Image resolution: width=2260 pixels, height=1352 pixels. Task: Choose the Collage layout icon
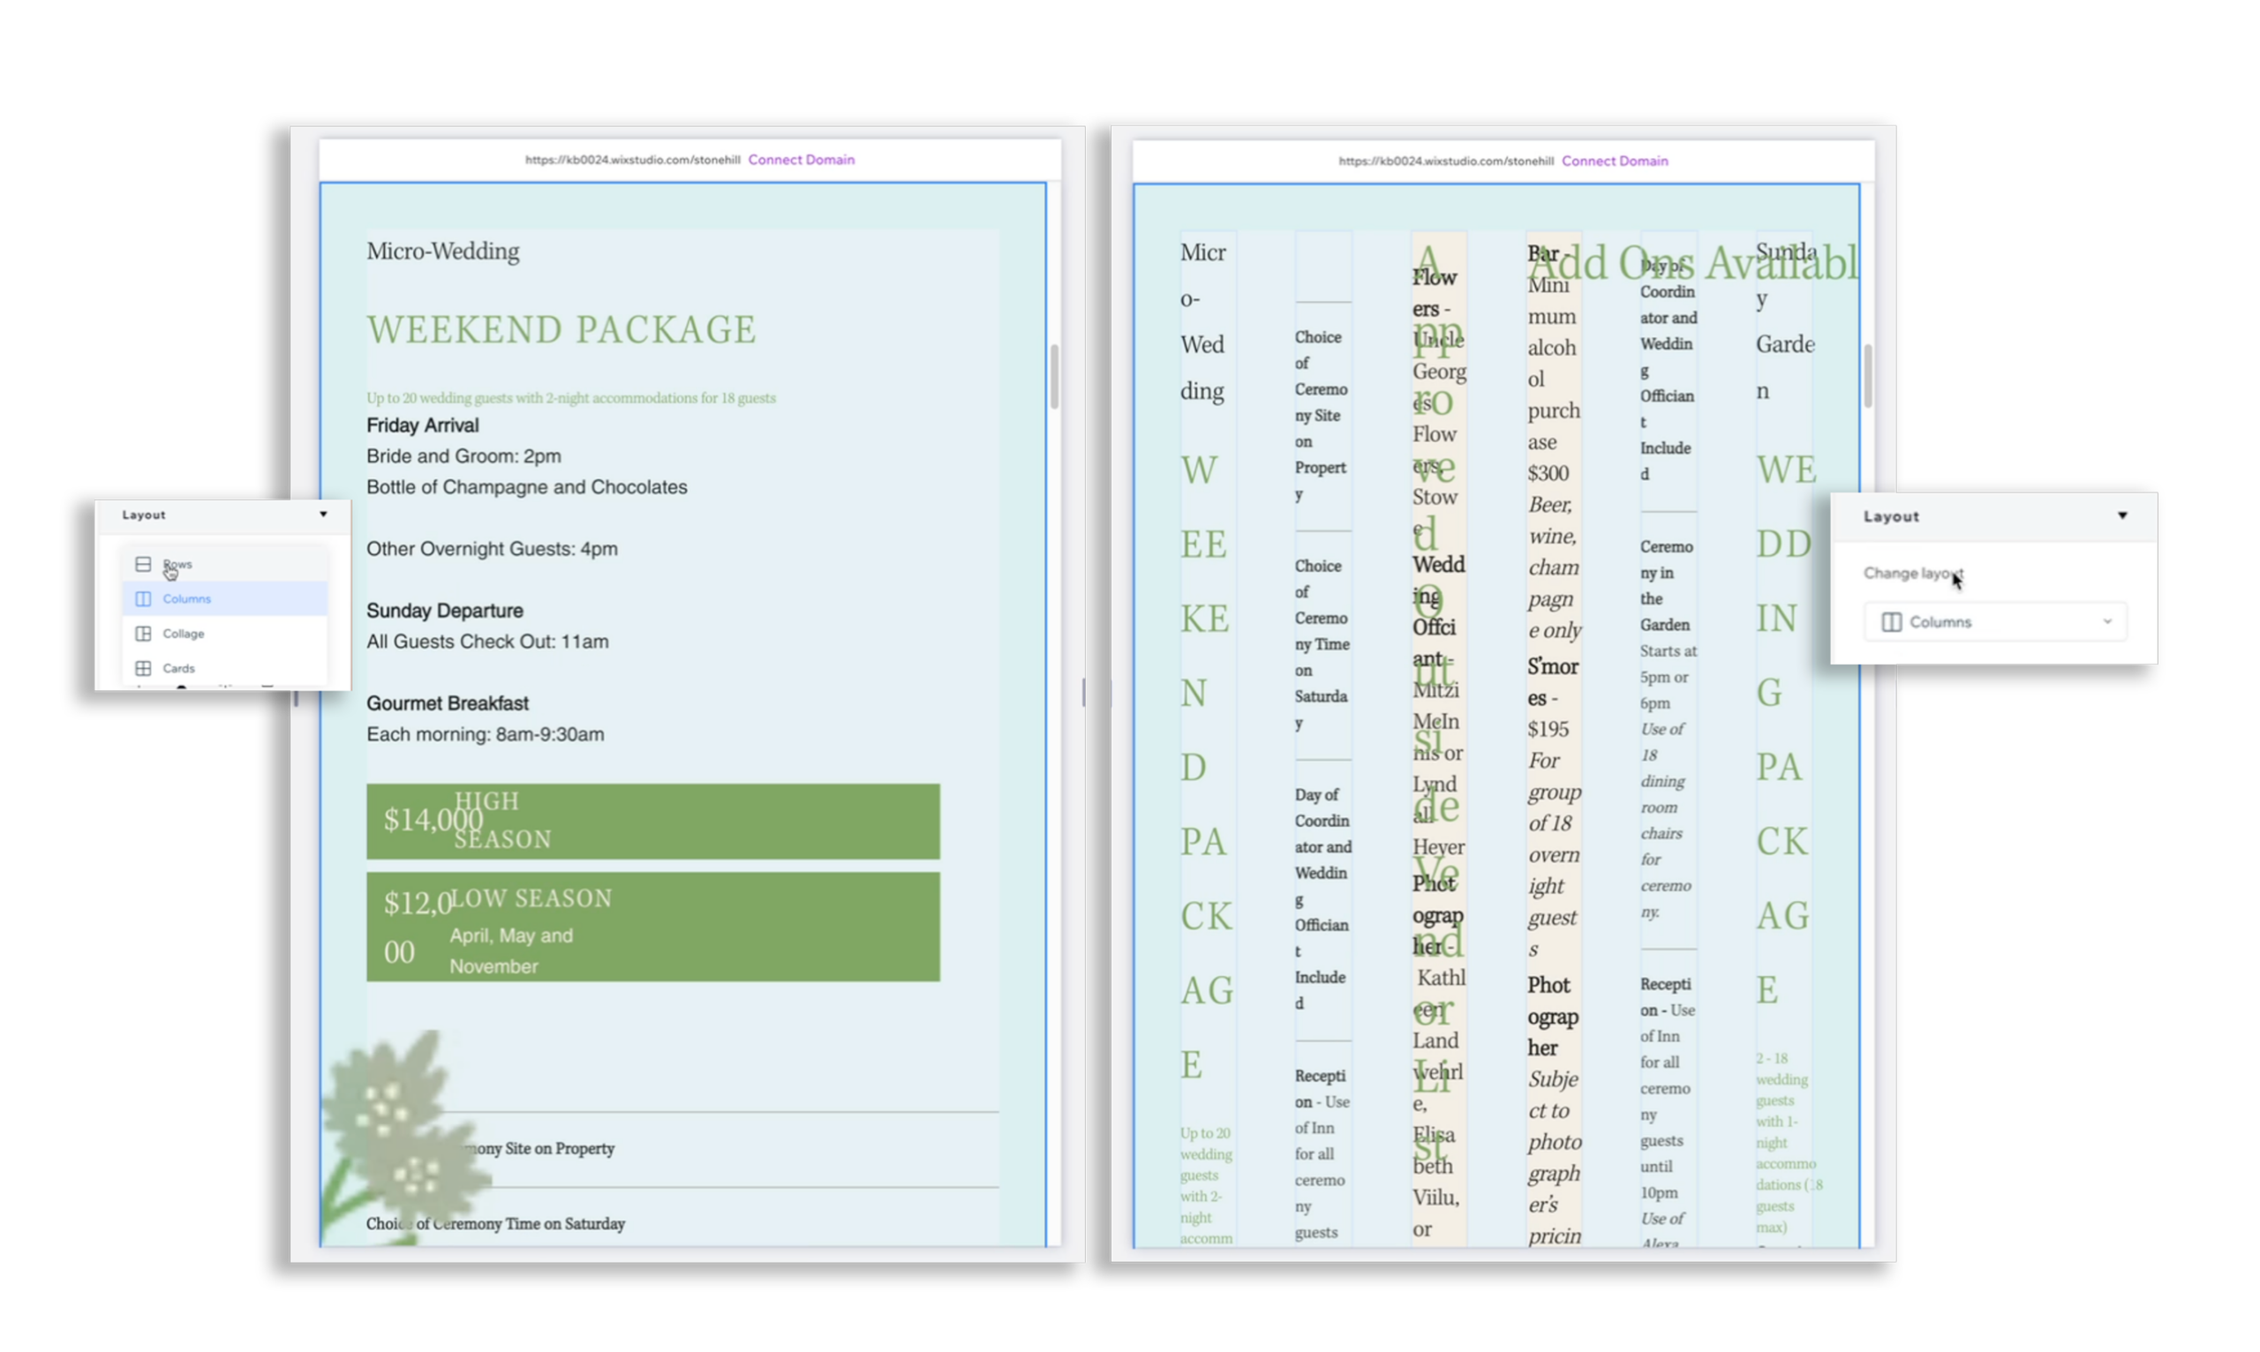click(144, 633)
